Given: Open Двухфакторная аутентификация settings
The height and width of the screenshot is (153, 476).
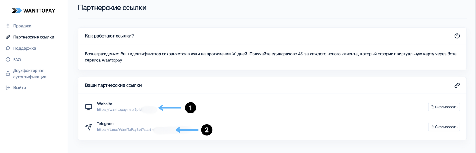Looking at the screenshot, I should pyautogui.click(x=30, y=74).
